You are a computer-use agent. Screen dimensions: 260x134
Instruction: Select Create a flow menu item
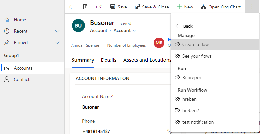pyautogui.click(x=195, y=44)
